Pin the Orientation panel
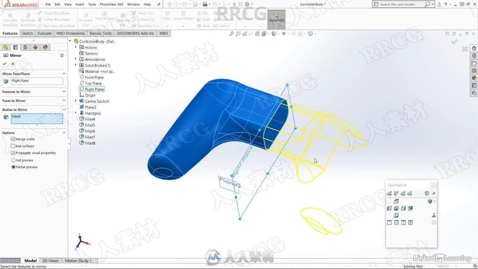This screenshot has height=269, width=478. 434,194
